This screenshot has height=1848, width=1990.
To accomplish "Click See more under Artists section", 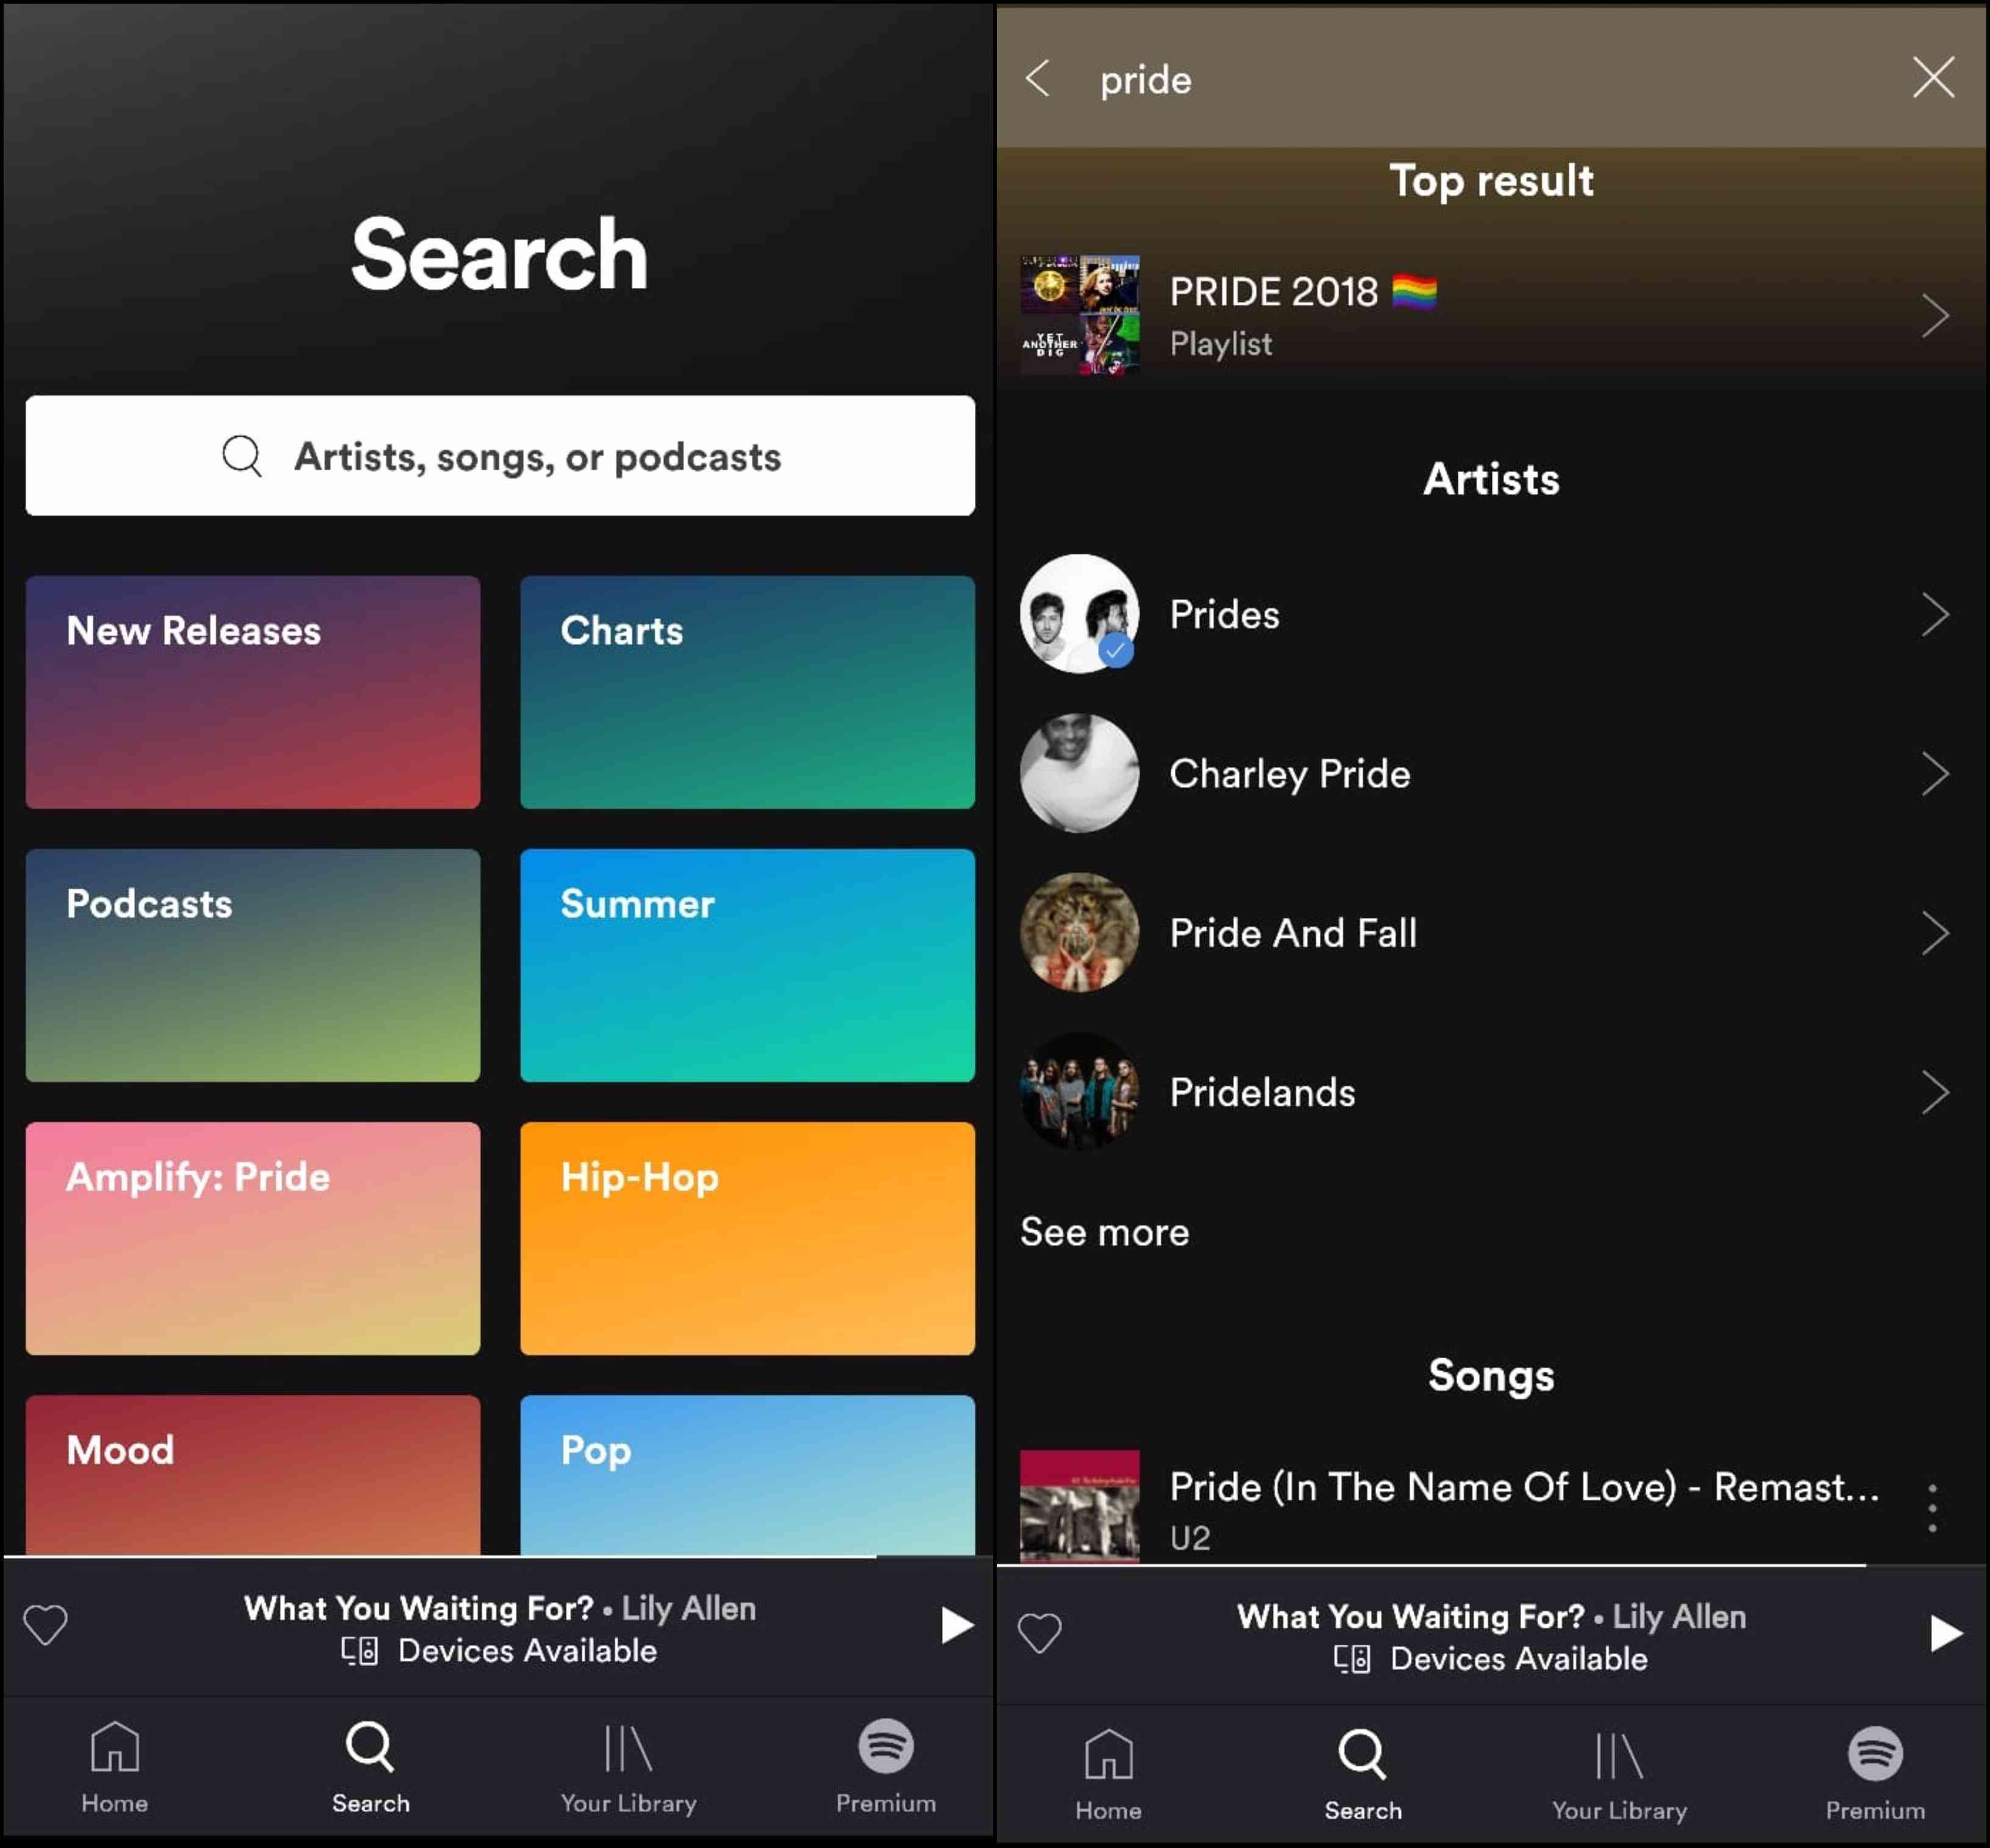I will pyautogui.click(x=1104, y=1231).
